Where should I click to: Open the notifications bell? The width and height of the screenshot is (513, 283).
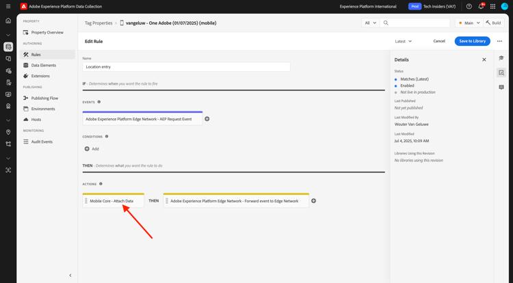[481, 6]
